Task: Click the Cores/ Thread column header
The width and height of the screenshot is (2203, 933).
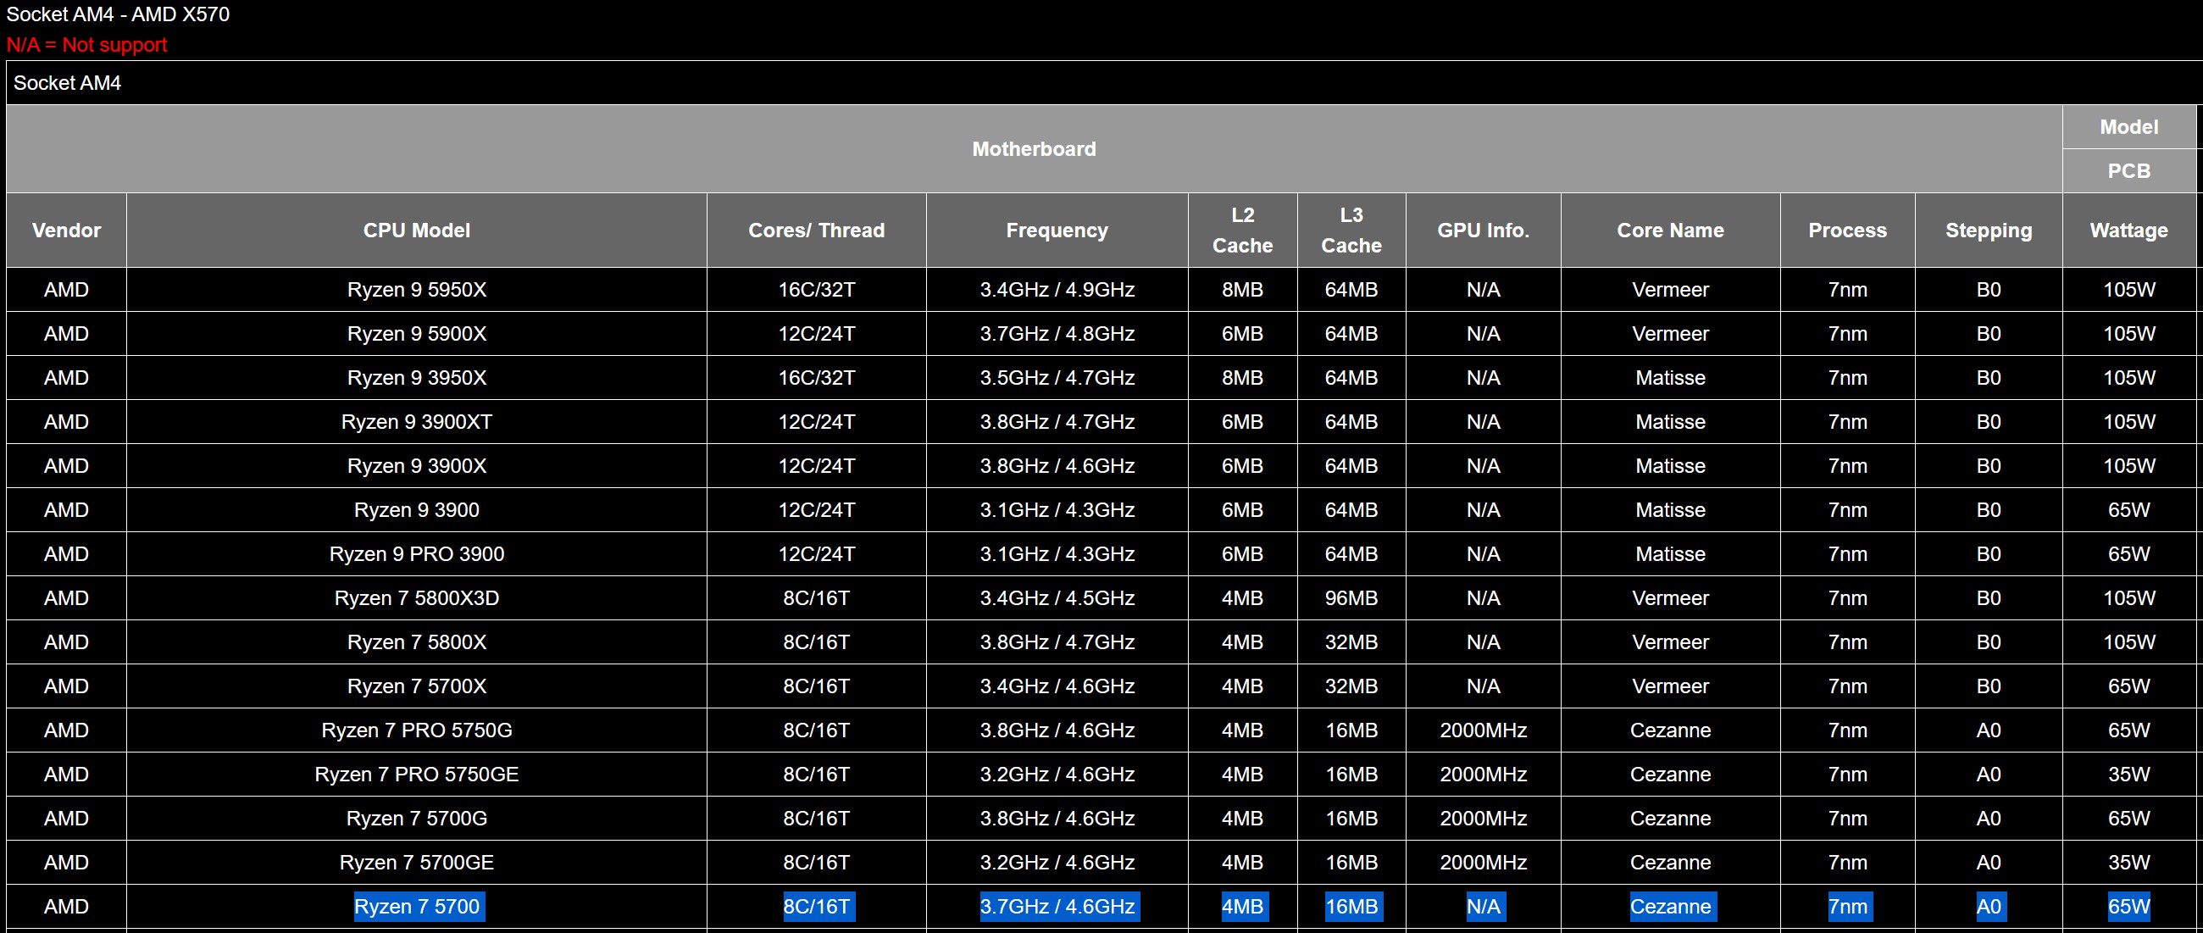Action: 817,230
